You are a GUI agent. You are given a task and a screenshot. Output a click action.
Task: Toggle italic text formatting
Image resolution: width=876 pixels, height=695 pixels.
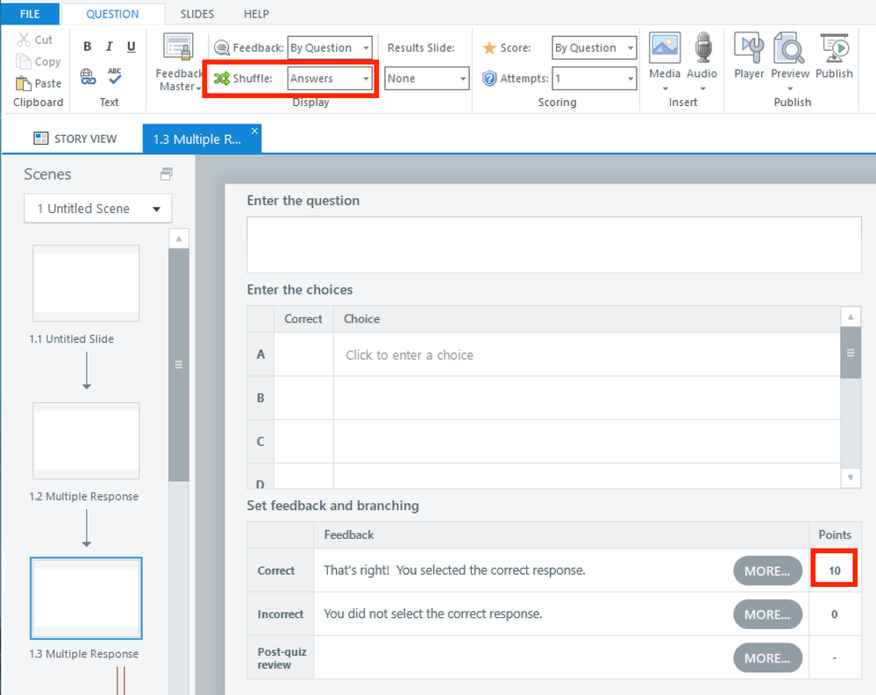point(110,47)
